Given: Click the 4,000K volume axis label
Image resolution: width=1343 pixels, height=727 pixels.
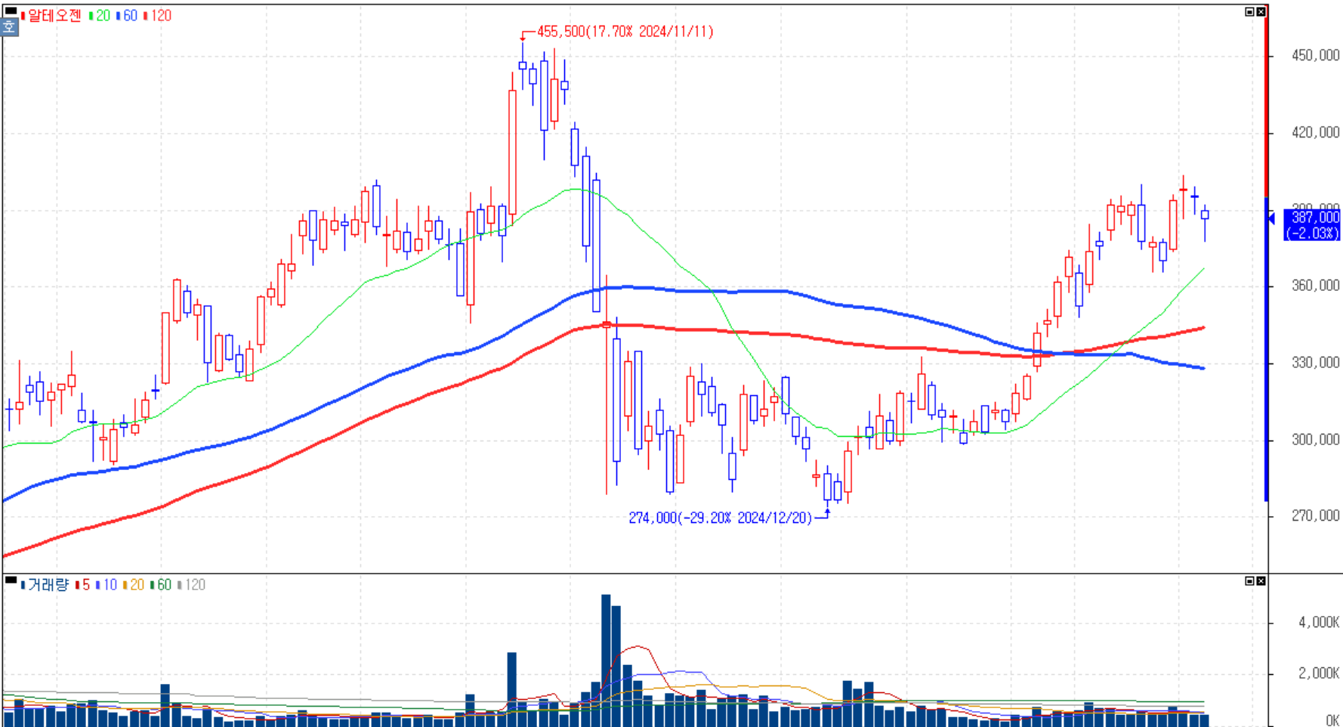Looking at the screenshot, I should coord(1319,623).
